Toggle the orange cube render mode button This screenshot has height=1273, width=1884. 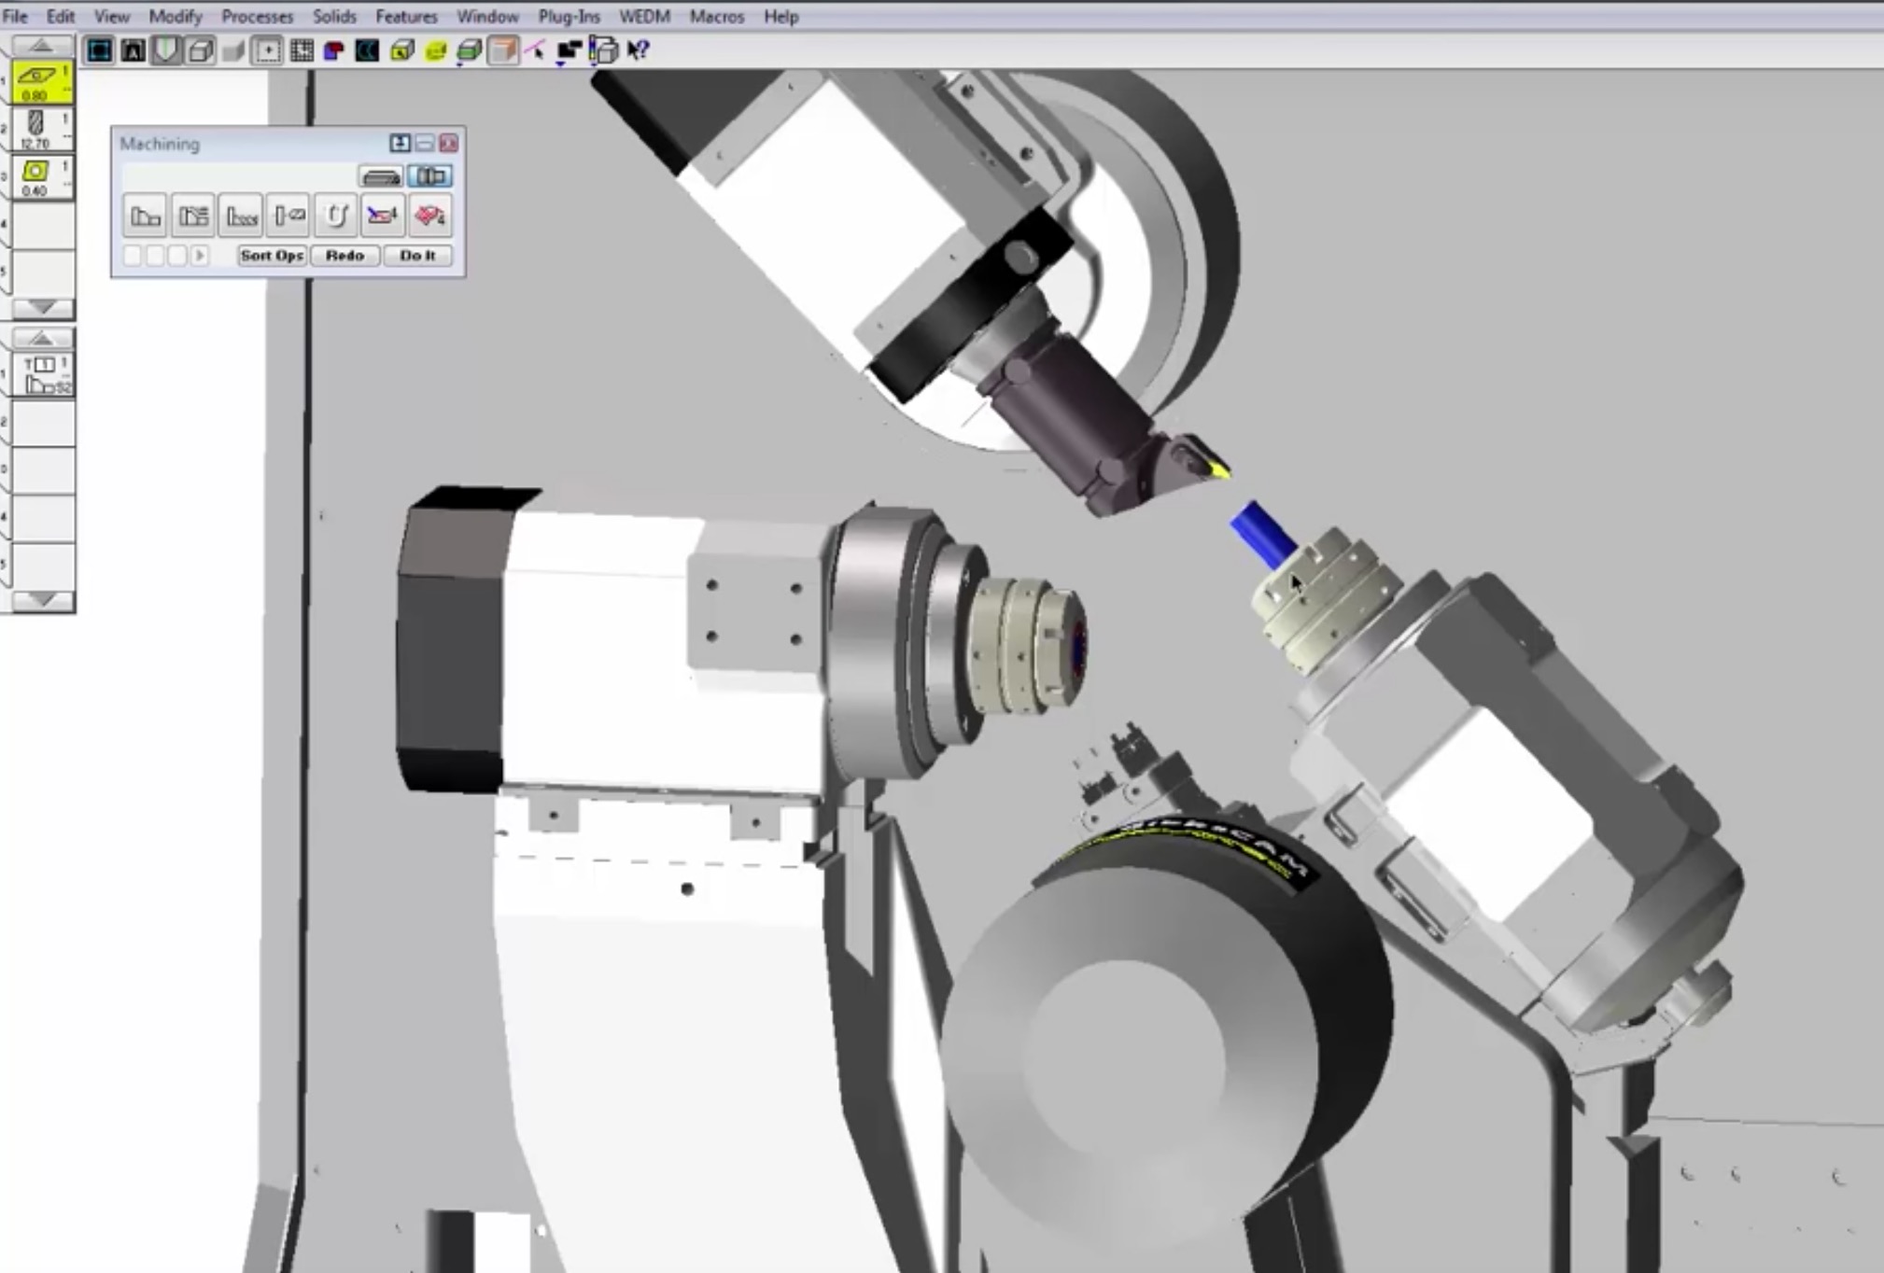(503, 50)
